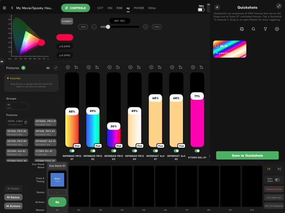Screen dimensions: 285x213
Task: Toggle the lock icon above INFINIMAT 4x4 #1
Action: [x=160, y=67]
